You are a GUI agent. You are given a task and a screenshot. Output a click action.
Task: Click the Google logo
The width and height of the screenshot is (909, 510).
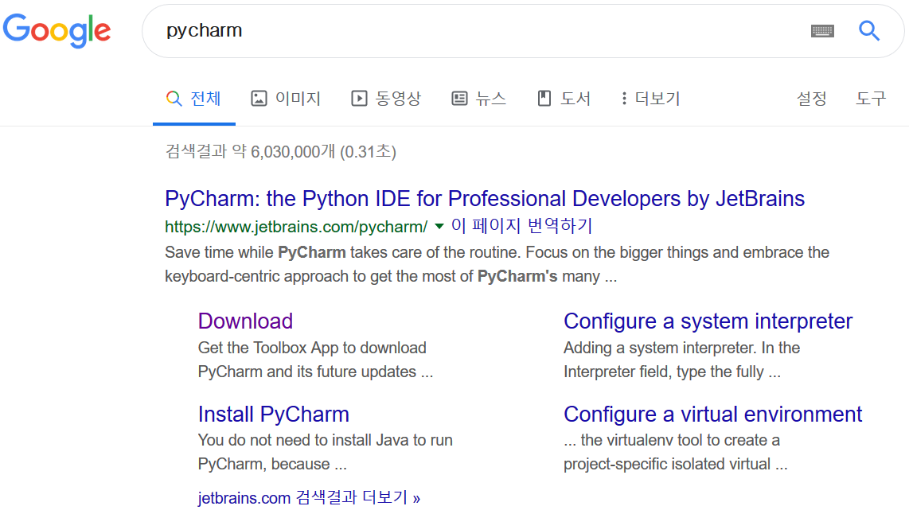coord(57,30)
